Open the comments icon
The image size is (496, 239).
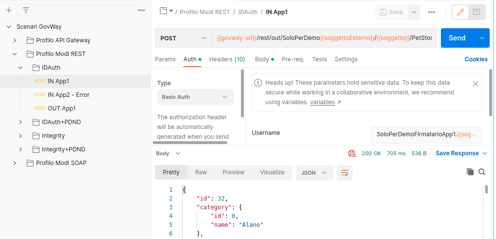(476, 12)
